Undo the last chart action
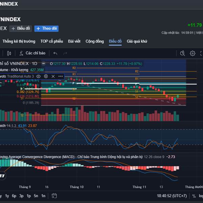The image size is (203, 203). click(55, 53)
